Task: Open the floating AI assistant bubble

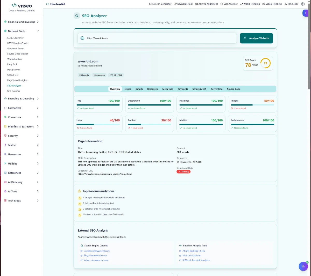Action: 303,266
